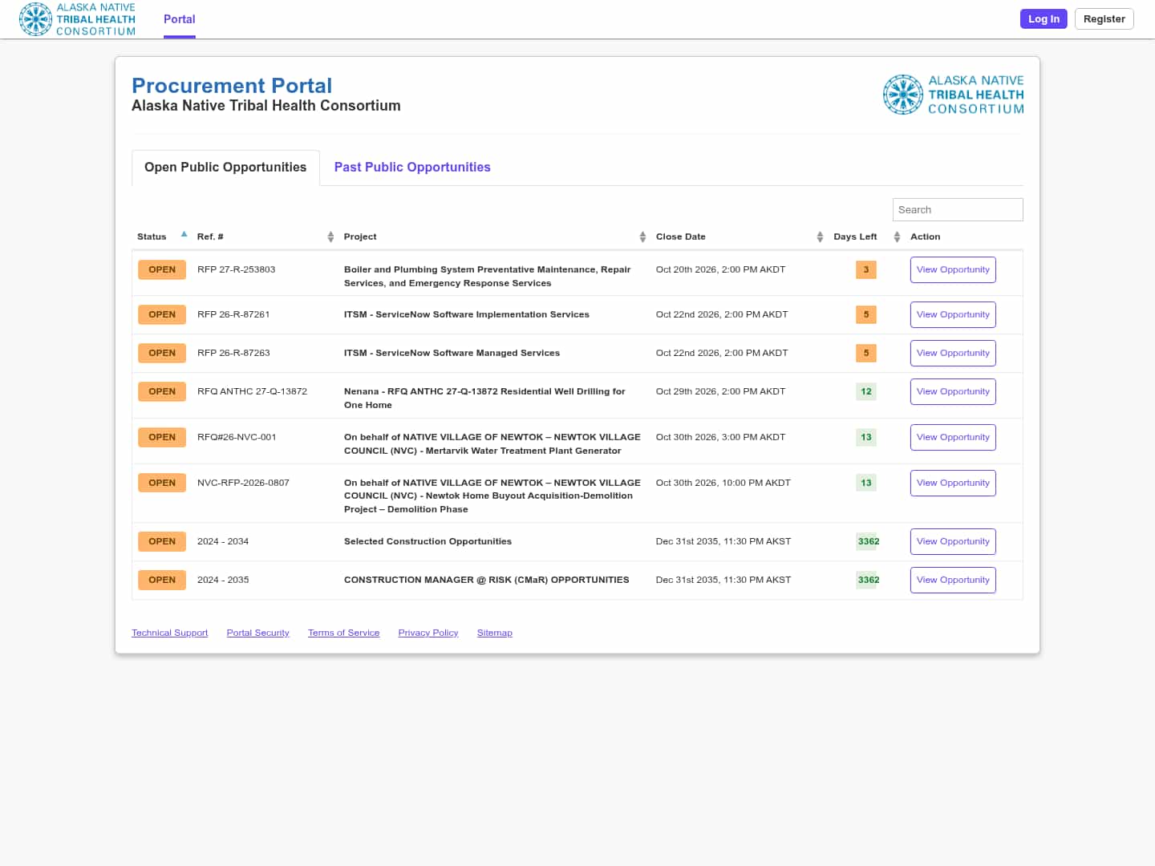Viewport: 1155px width, 866px height.
Task: Click the Nenana Residential Well Drilling project title
Action: tap(484, 398)
